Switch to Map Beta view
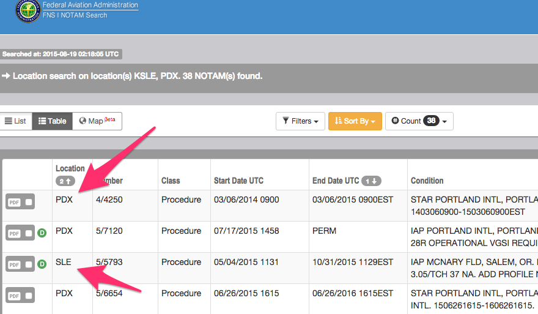 coord(97,121)
